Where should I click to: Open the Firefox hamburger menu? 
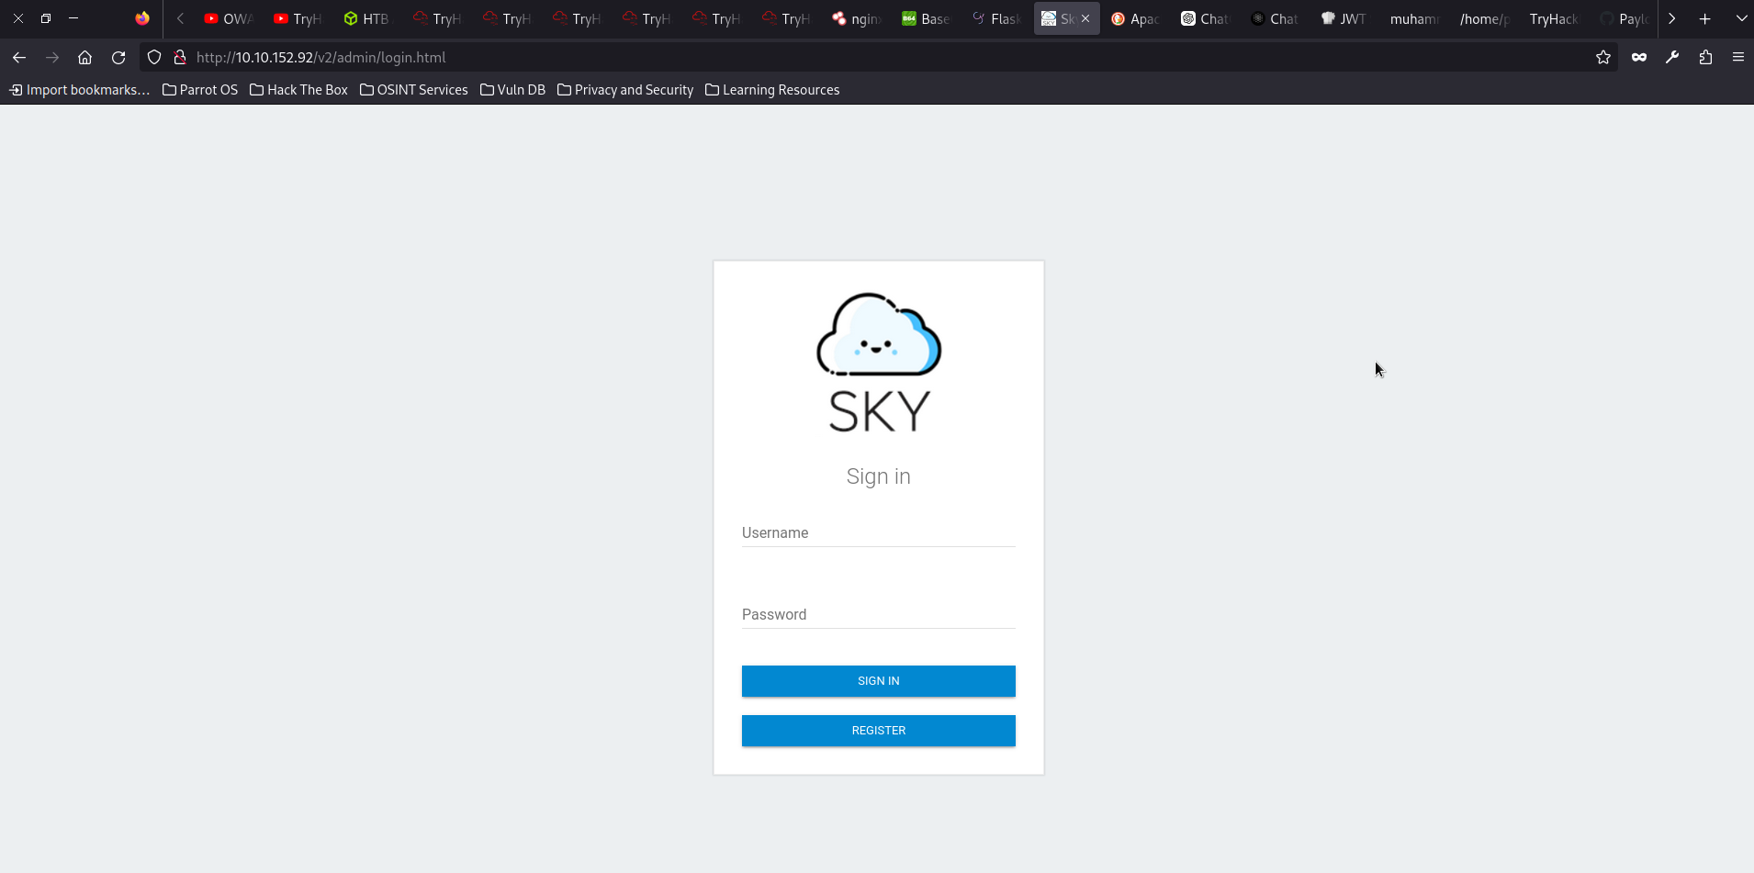point(1738,57)
